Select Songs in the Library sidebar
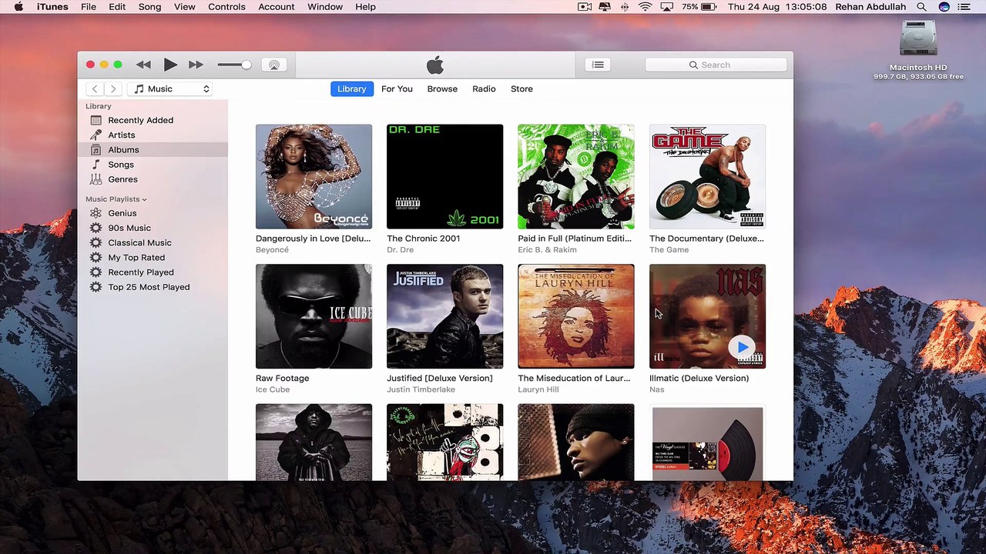Viewport: 986px width, 554px height. (153, 165)
